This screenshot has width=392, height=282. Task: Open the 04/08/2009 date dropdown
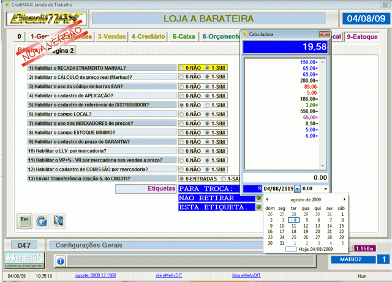click(298, 189)
